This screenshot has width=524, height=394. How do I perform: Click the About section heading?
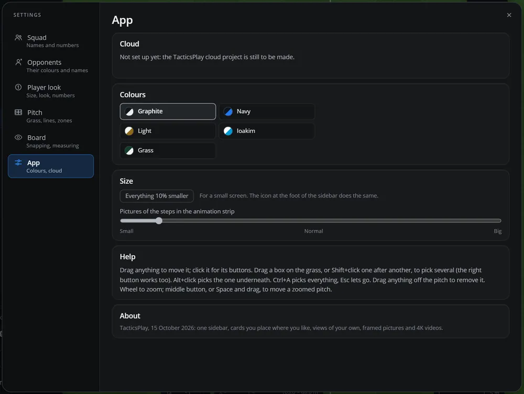coord(130,316)
